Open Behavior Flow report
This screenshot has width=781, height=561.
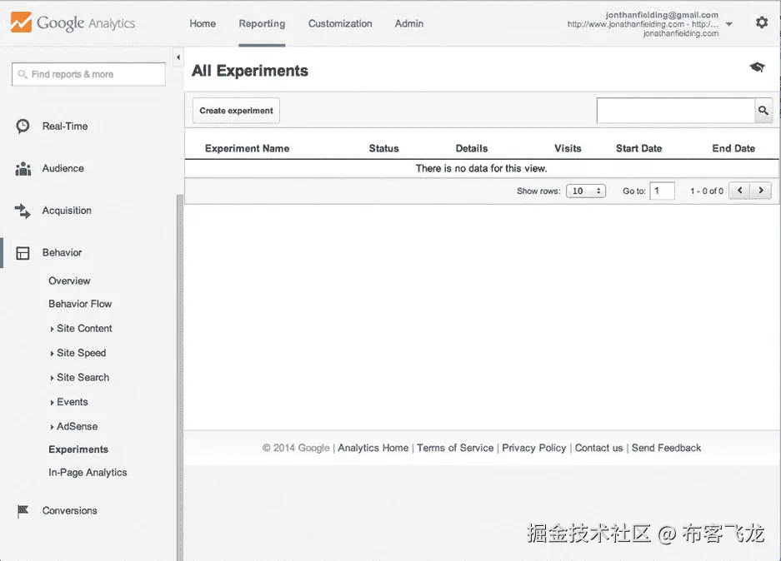tap(80, 304)
